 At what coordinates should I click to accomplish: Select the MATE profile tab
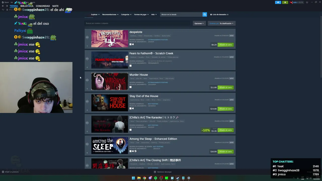(x=55, y=6)
